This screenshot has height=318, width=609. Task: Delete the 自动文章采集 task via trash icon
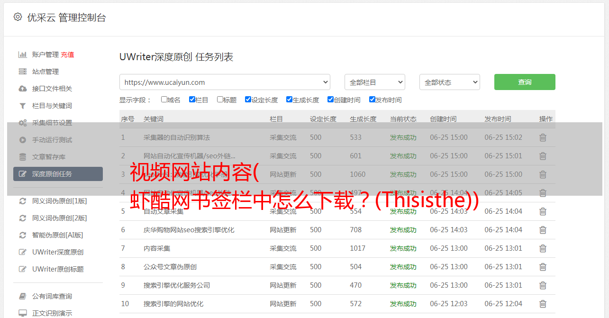point(543,211)
